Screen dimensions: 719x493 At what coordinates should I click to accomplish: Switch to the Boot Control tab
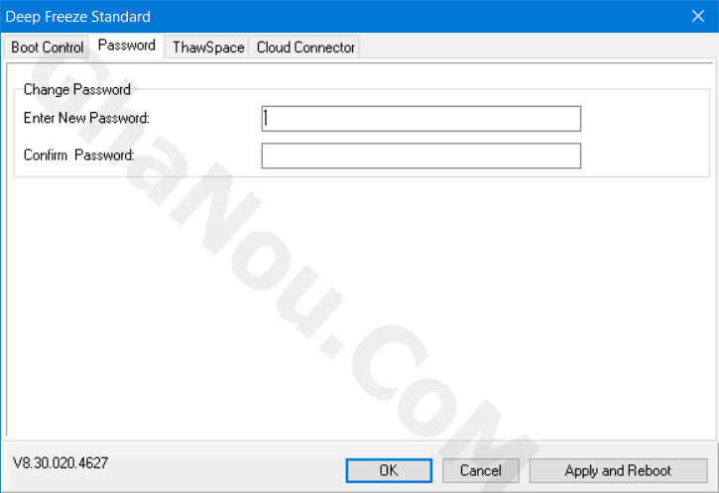[47, 48]
